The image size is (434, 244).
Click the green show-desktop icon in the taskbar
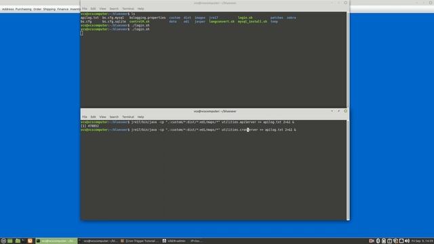pos(10,241)
